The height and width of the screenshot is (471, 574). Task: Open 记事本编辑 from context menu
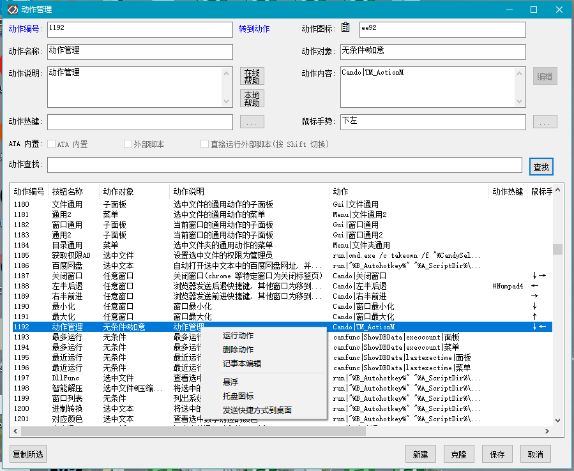[241, 363]
